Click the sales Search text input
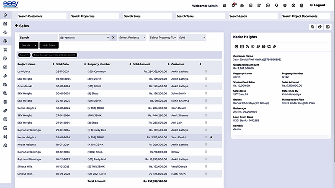335x188 pixels. pyautogui.click(x=39, y=38)
